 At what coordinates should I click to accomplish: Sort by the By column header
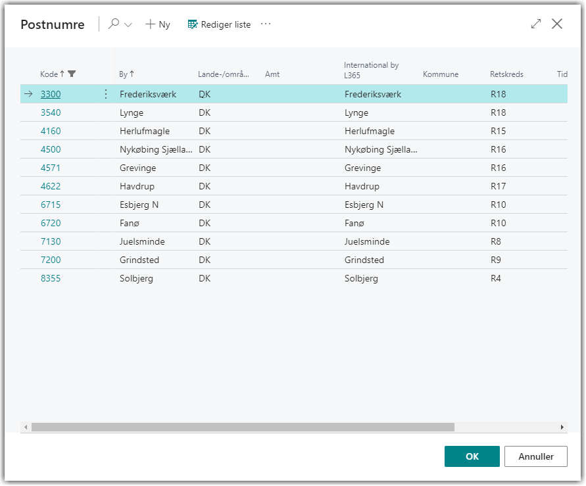(x=124, y=74)
